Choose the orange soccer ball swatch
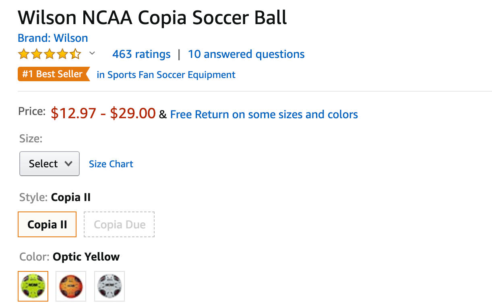492x308 pixels. 71,286
